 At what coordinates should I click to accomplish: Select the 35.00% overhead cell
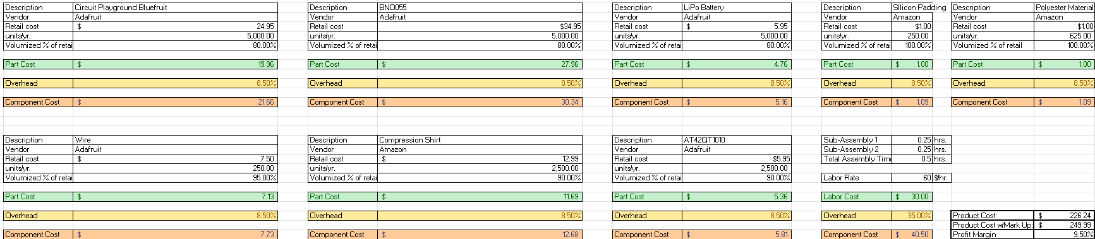click(x=912, y=216)
